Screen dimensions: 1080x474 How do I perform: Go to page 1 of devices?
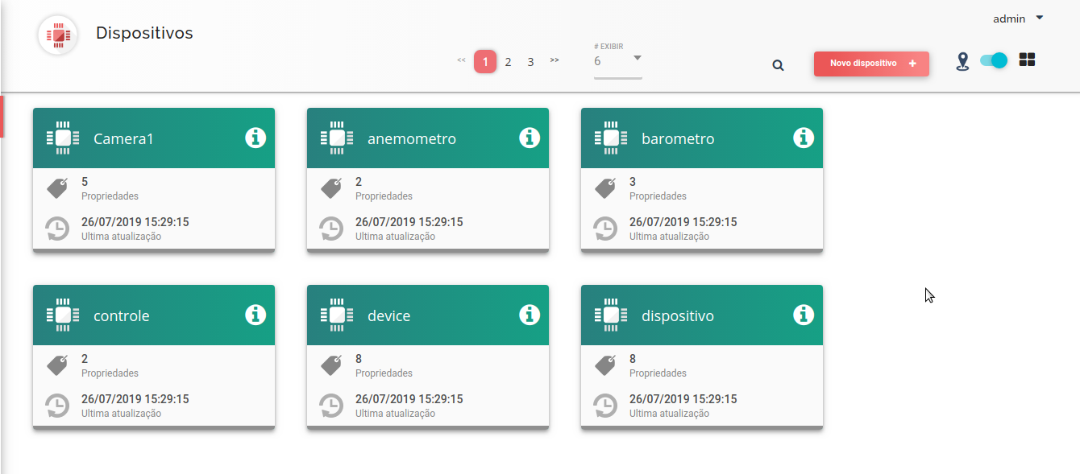coord(485,62)
